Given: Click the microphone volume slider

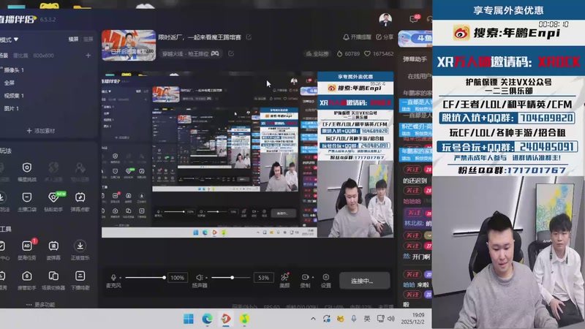Looking at the screenshot, I should pos(146,278).
